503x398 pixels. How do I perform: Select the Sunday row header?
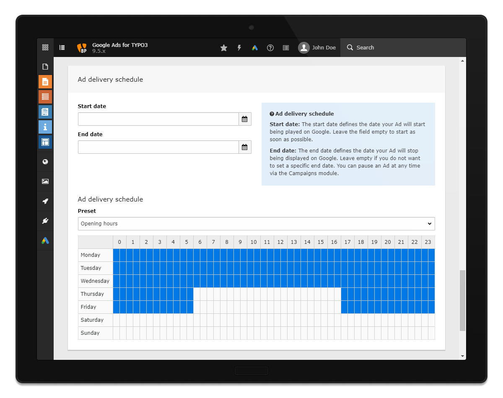pyautogui.click(x=96, y=333)
